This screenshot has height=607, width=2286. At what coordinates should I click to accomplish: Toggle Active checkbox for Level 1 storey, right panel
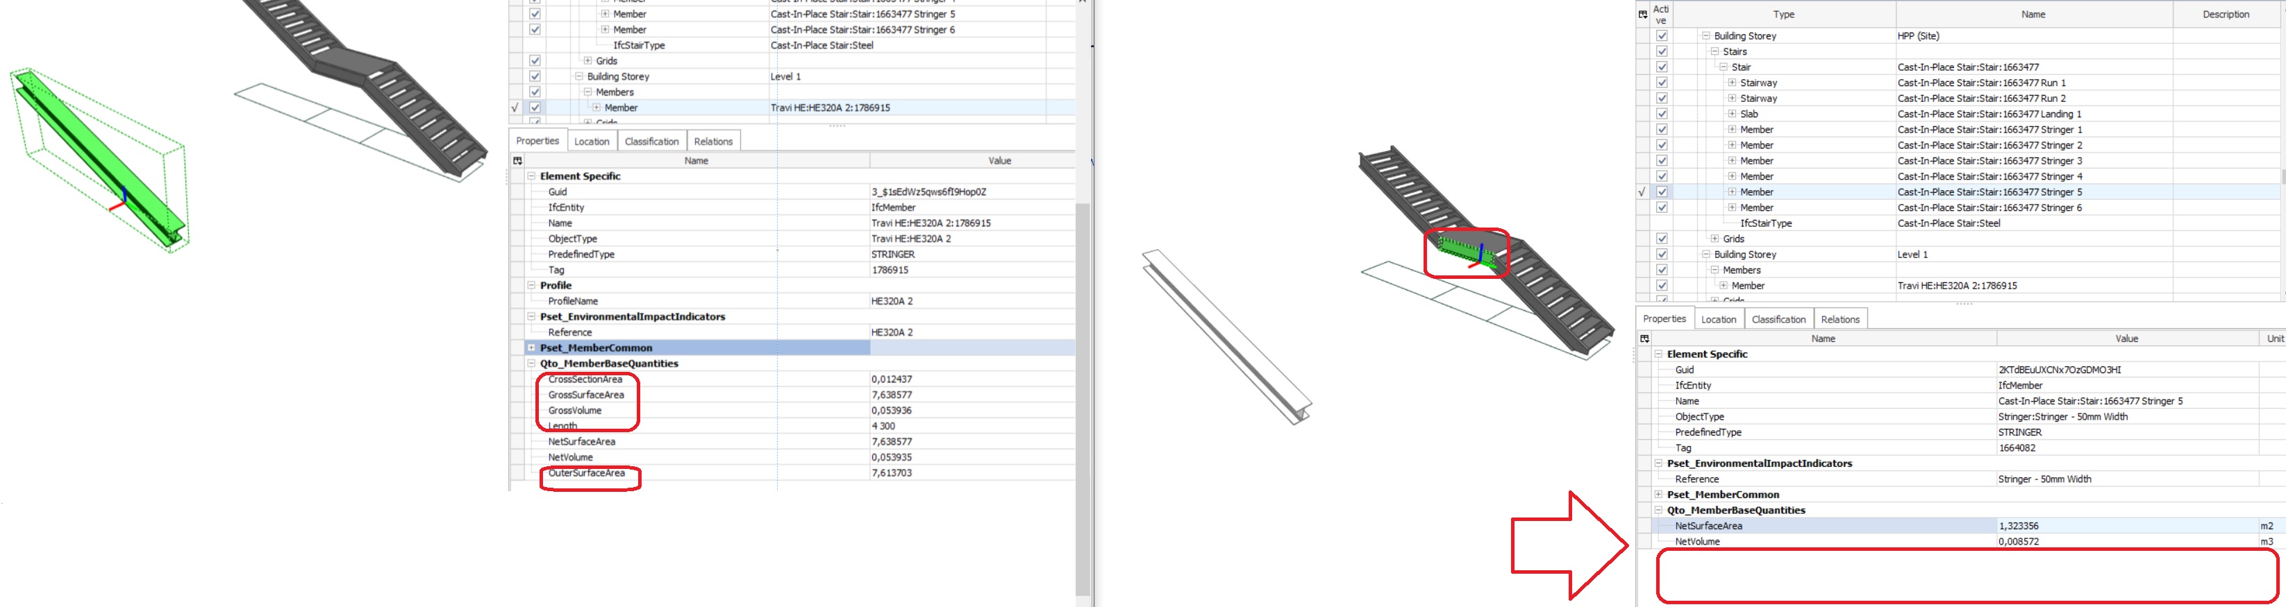tap(1662, 255)
